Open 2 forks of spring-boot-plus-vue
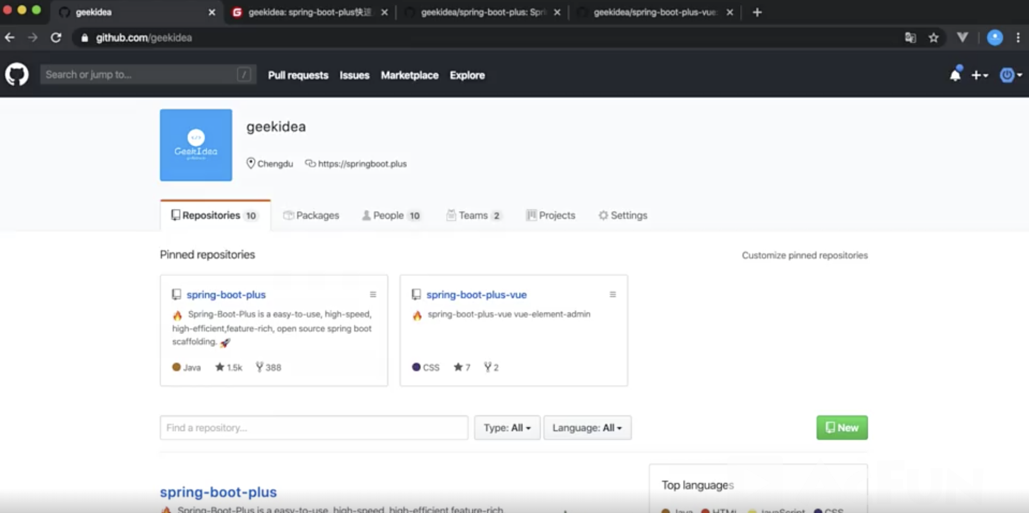Image resolution: width=1029 pixels, height=513 pixels. pos(491,367)
